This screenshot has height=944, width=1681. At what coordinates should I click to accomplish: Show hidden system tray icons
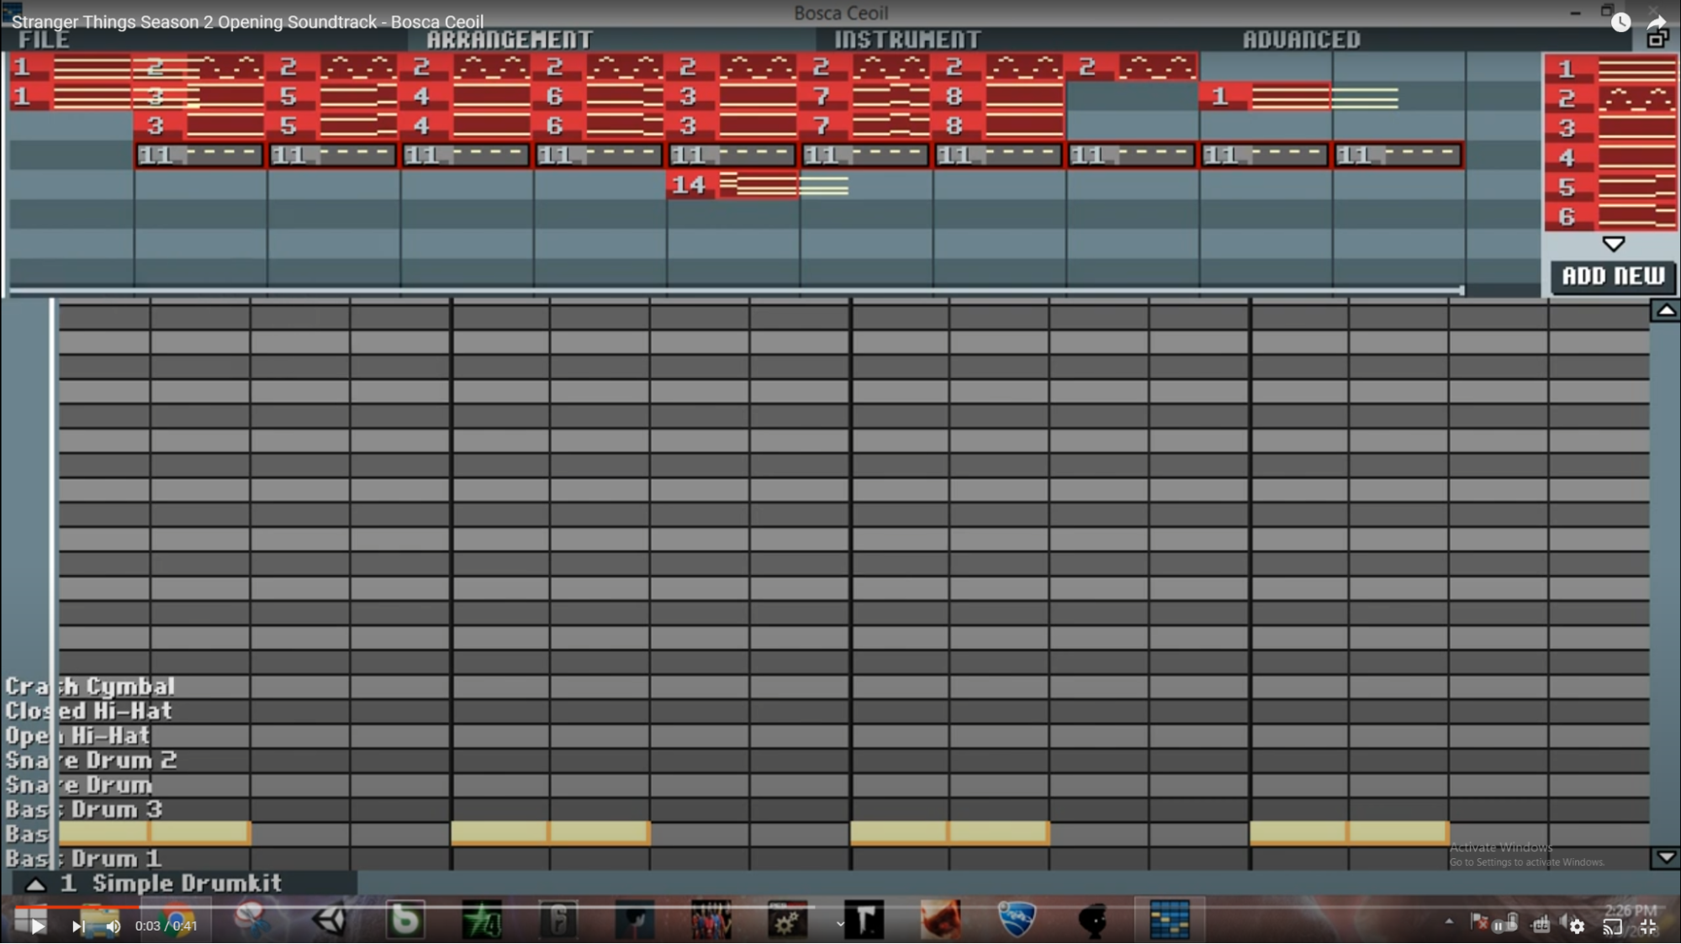click(x=1448, y=922)
